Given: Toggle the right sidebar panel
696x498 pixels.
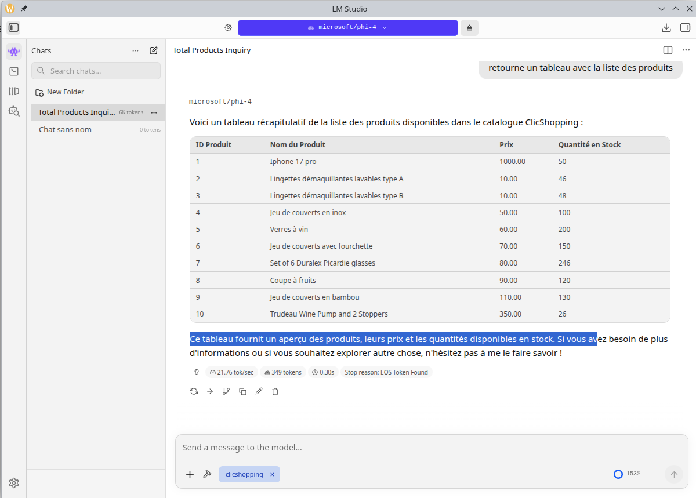Looking at the screenshot, I should 684,28.
